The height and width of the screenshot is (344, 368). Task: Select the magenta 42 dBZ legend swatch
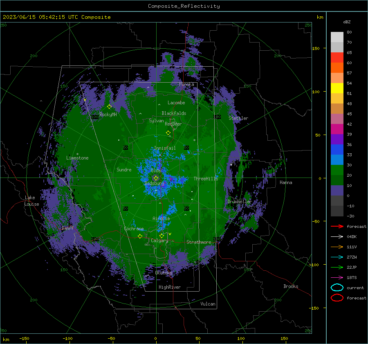coord(337,129)
